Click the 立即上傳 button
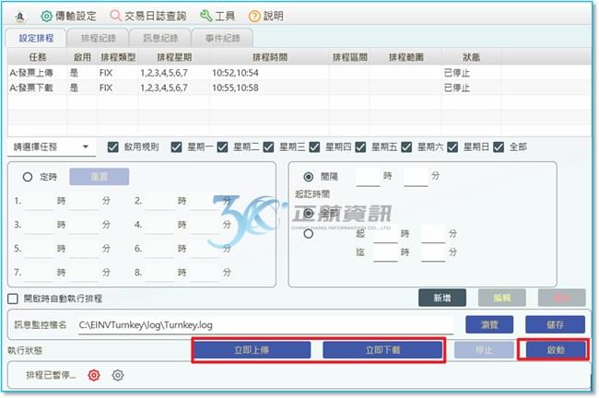Image resolution: width=599 pixels, height=398 pixels. (252, 350)
